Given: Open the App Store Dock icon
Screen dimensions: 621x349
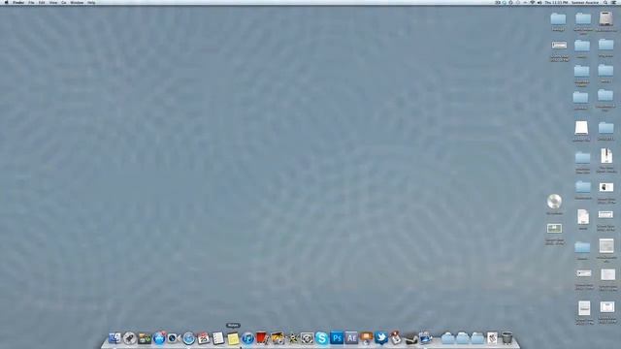Looking at the screenshot, I should [x=159, y=338].
